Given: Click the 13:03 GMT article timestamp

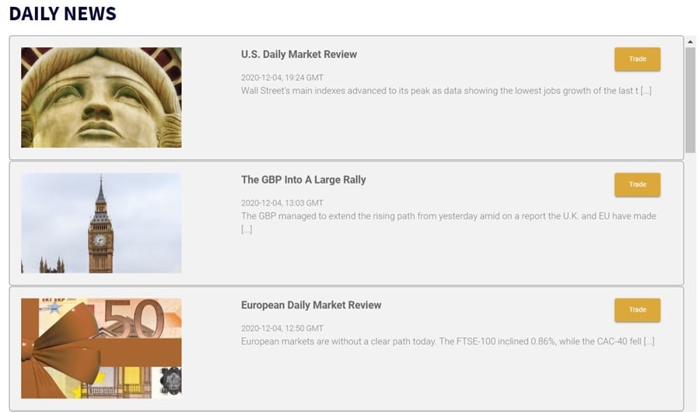Looking at the screenshot, I should pyautogui.click(x=282, y=203).
